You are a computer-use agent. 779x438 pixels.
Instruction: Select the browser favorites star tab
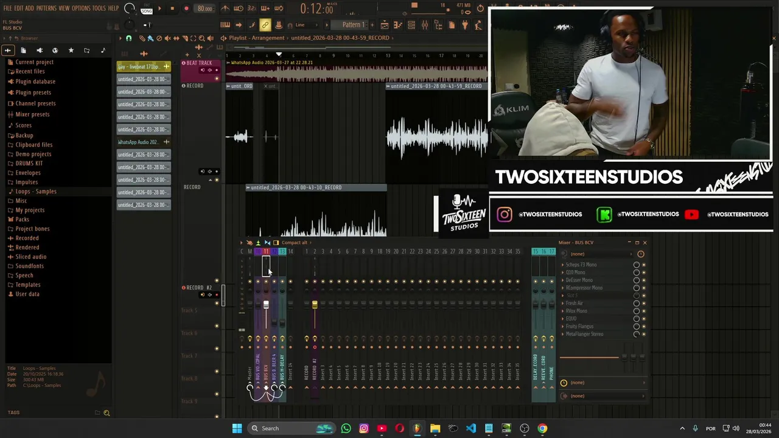click(x=71, y=50)
